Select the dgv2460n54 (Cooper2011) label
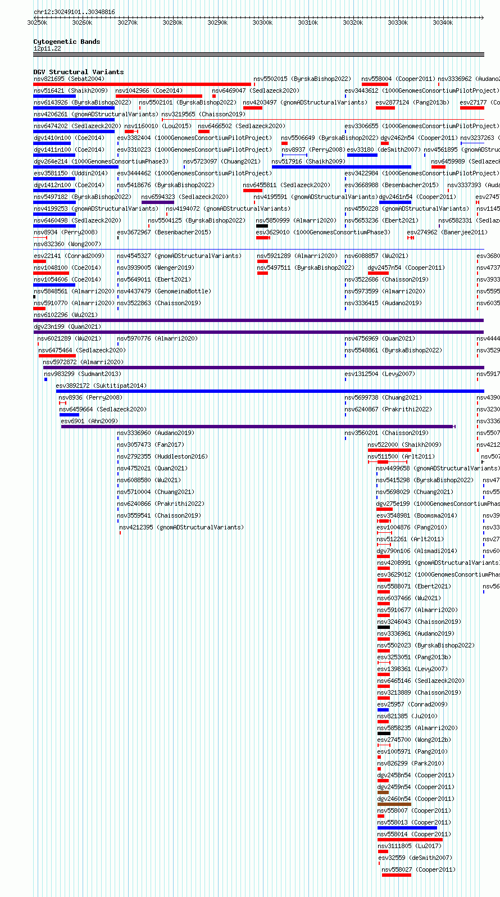Viewport: 500px width, 897px height. coord(416,799)
